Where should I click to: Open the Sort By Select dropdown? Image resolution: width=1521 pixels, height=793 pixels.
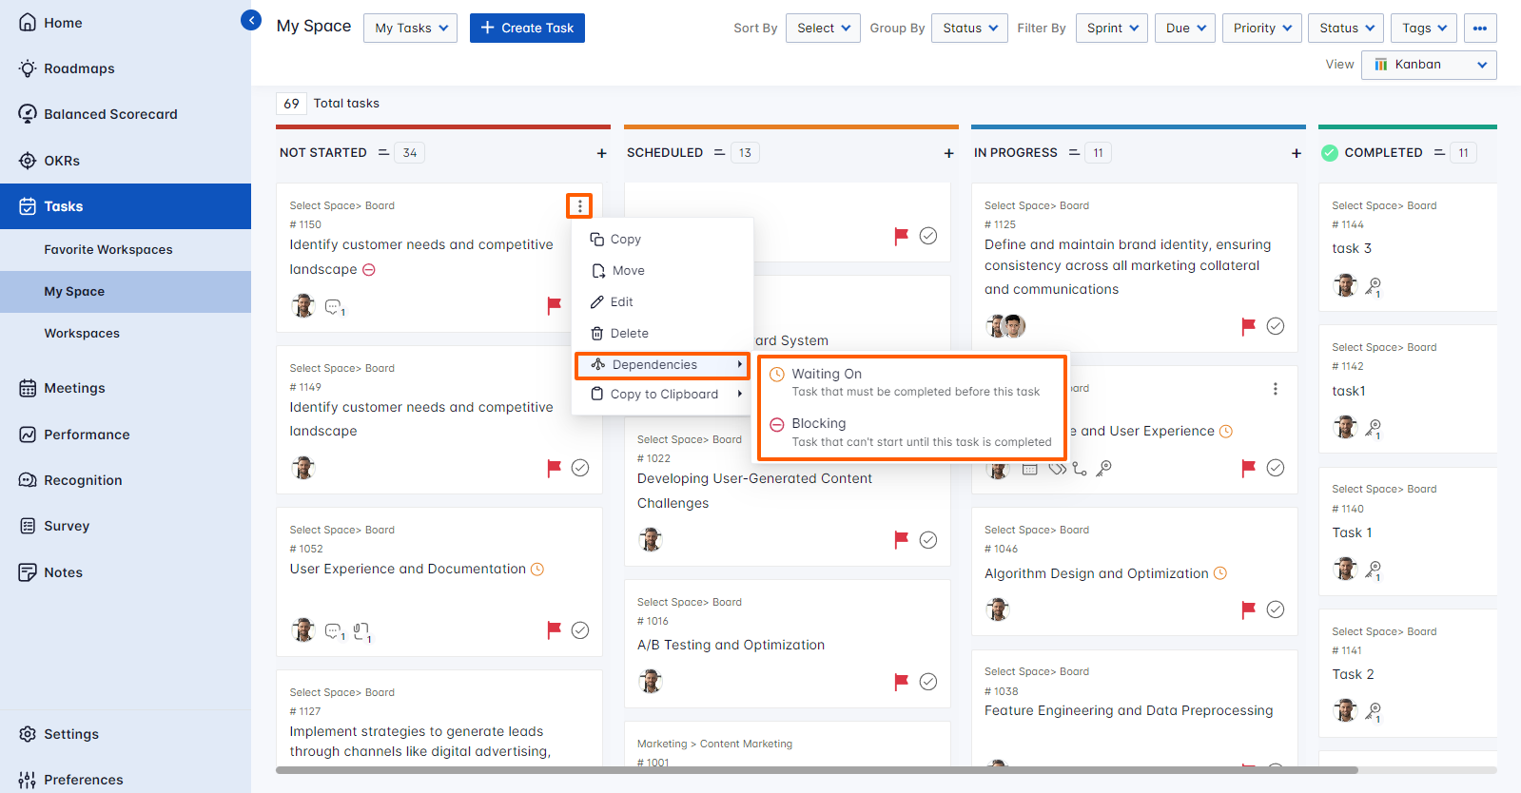click(823, 29)
